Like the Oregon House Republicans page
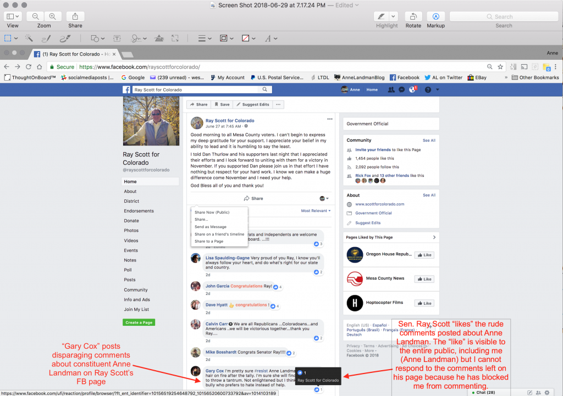This screenshot has width=563, height=396. (x=424, y=255)
